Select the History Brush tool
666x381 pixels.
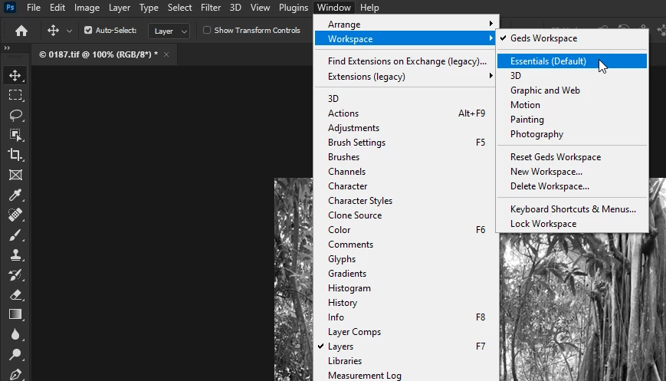point(15,274)
